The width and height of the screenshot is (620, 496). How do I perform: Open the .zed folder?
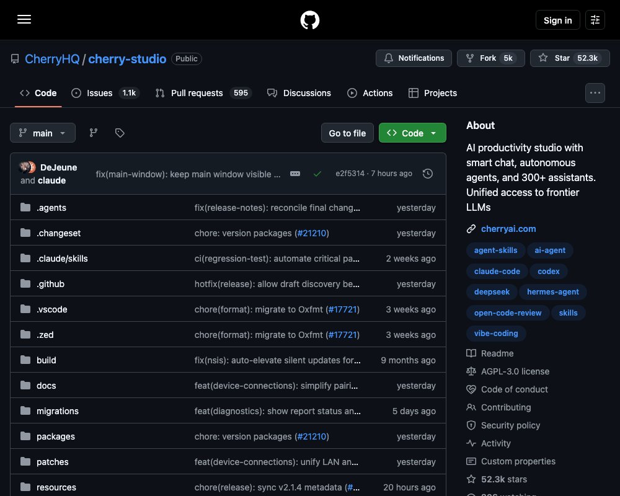pyautogui.click(x=45, y=335)
